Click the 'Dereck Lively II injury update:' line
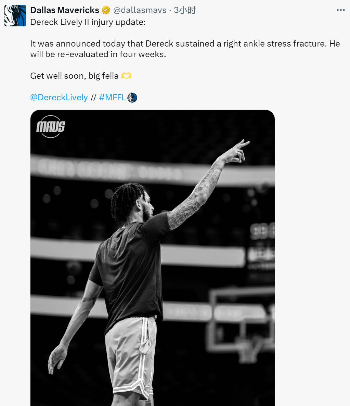Screen dimensions: 350x406 [88, 22]
